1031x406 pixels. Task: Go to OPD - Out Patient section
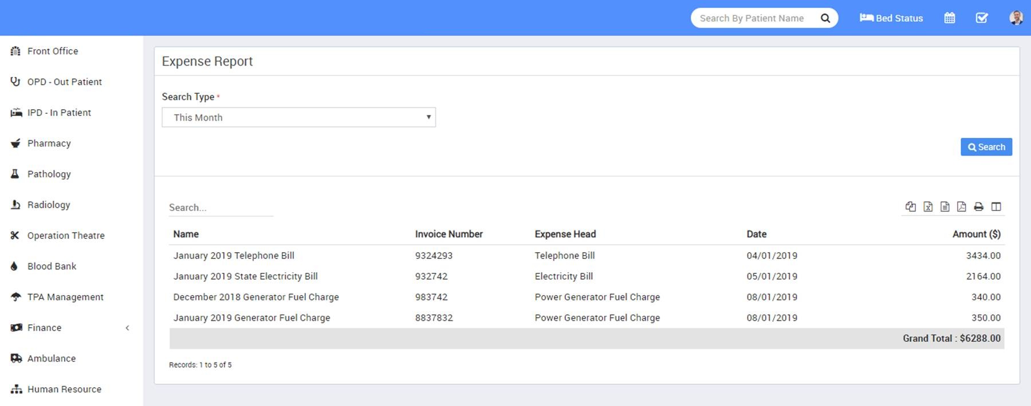coord(64,82)
